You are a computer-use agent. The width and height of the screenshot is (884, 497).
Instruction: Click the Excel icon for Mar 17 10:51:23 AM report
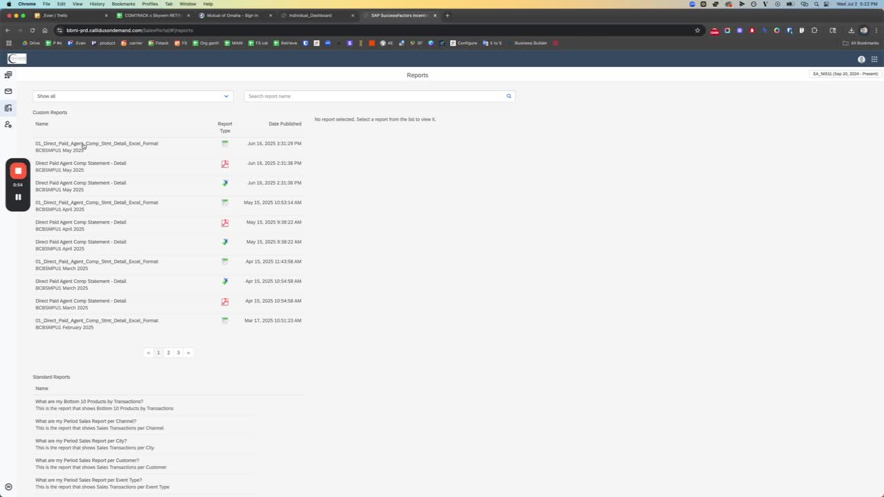[224, 321]
